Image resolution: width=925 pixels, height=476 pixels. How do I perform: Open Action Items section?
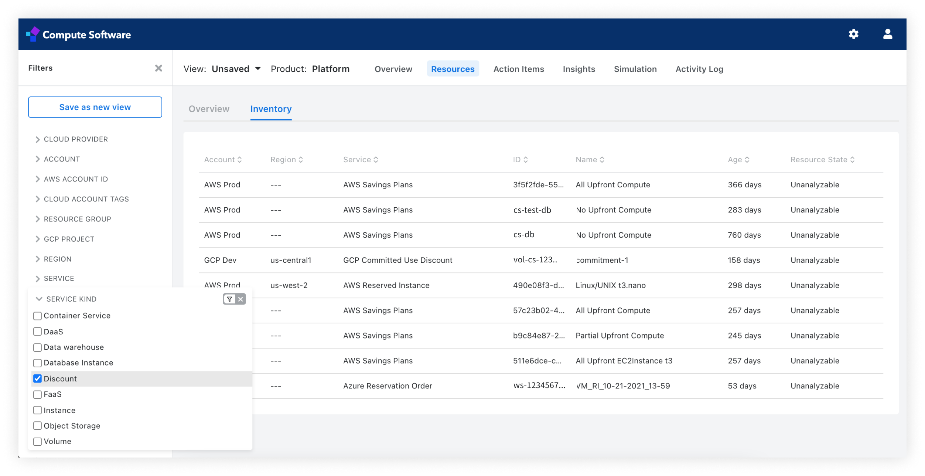[x=519, y=69]
